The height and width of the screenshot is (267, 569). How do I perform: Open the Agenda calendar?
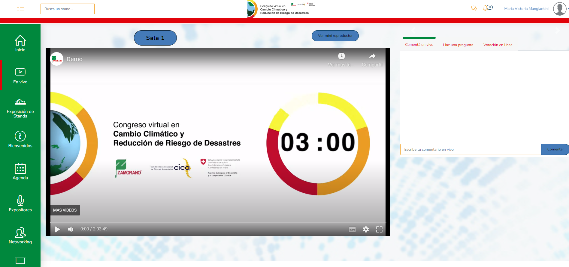[x=20, y=171]
